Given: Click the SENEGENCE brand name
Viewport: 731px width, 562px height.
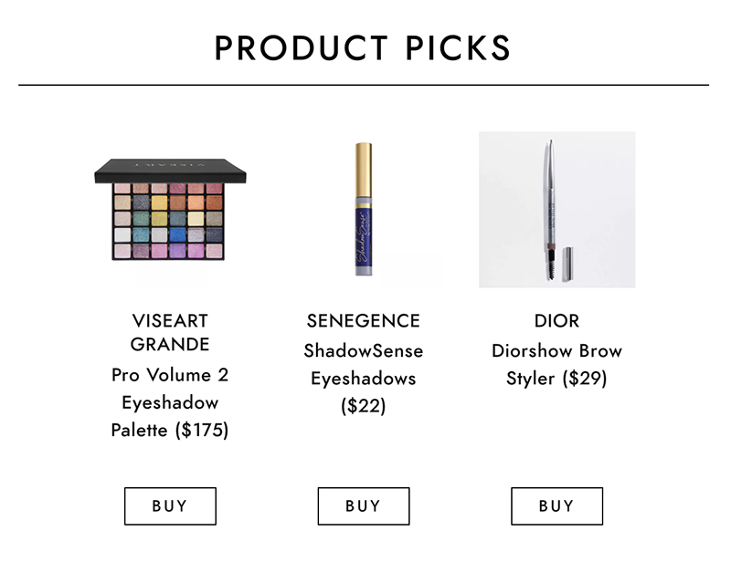Looking at the screenshot, I should pos(363,321).
